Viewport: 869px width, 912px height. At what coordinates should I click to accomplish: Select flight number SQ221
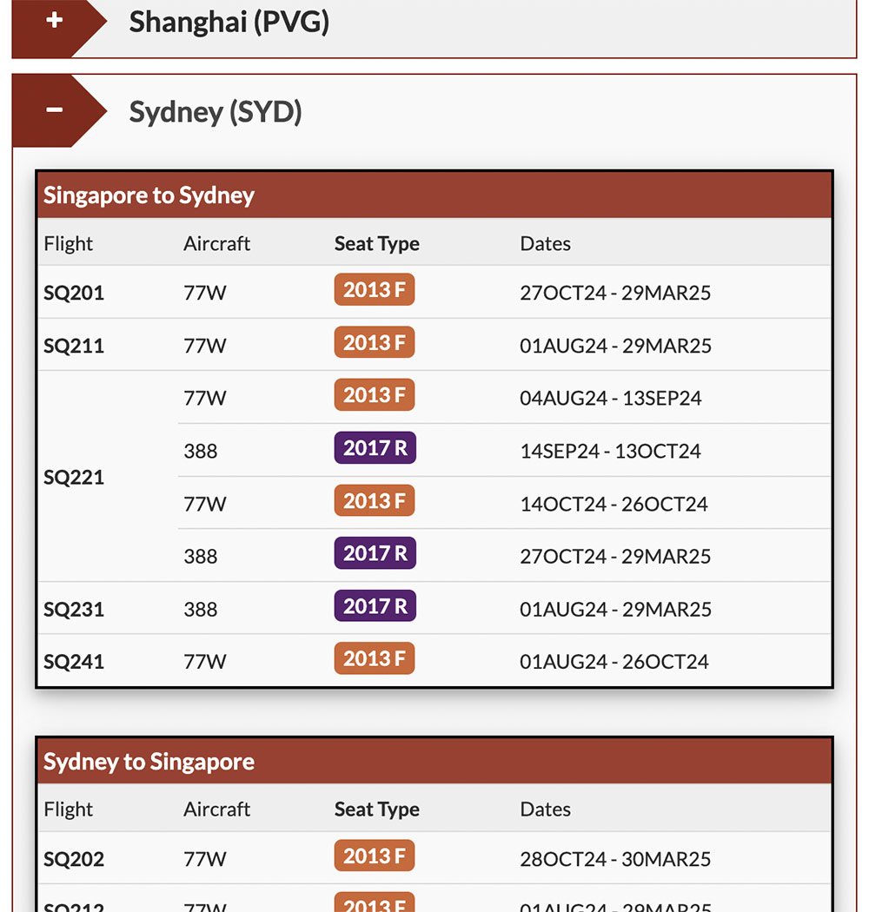[x=74, y=477]
